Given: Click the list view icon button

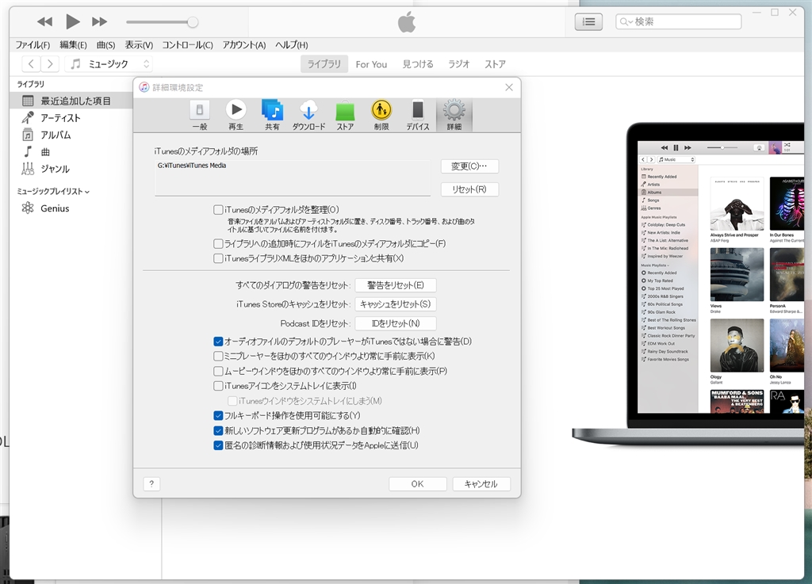Looking at the screenshot, I should (x=588, y=21).
